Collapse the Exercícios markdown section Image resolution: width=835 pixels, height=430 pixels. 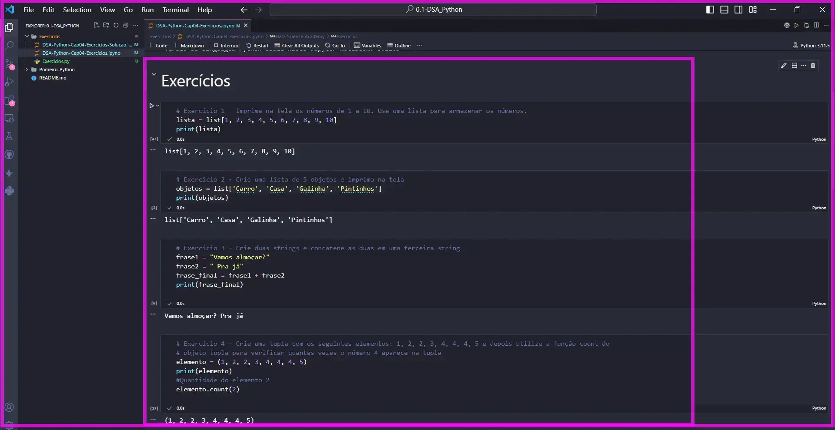point(154,74)
